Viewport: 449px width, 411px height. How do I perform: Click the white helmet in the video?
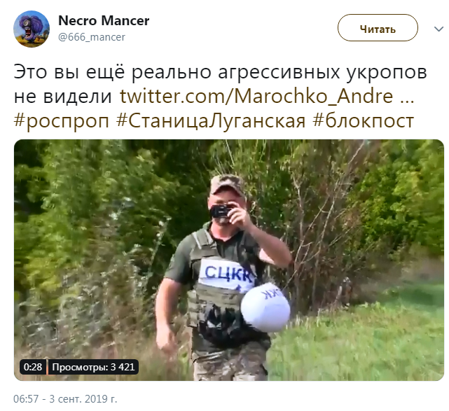265,307
